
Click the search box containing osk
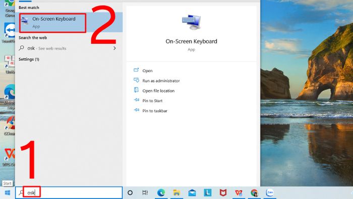click(x=69, y=193)
